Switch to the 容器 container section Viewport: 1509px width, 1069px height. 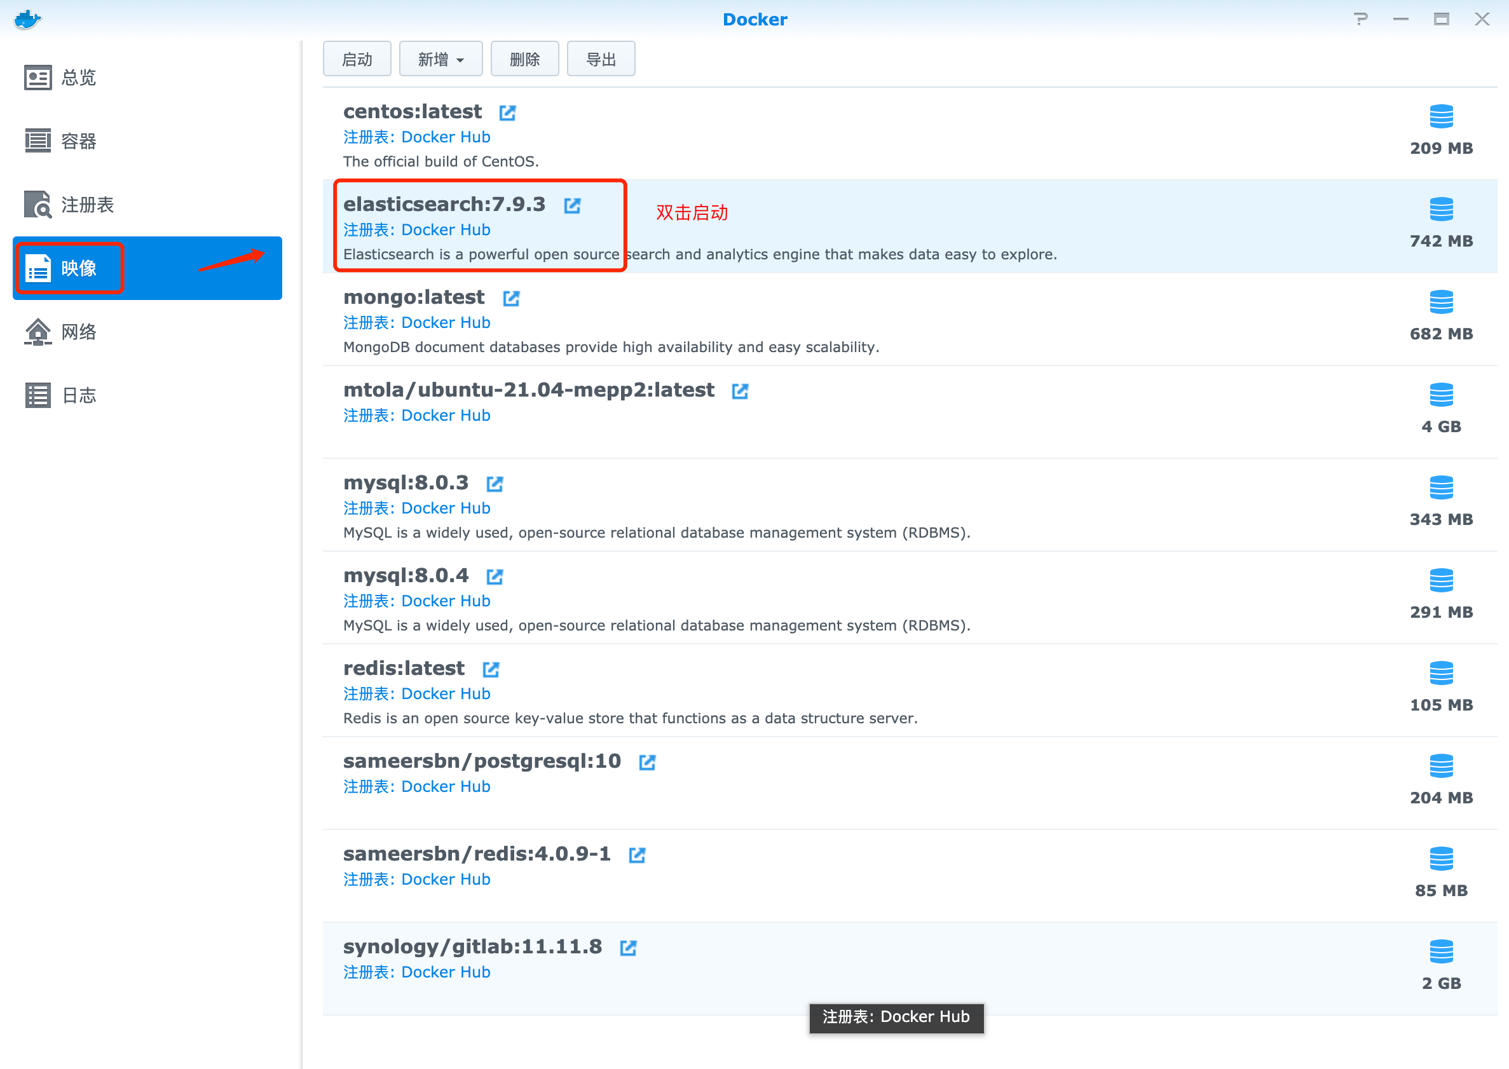tap(78, 141)
